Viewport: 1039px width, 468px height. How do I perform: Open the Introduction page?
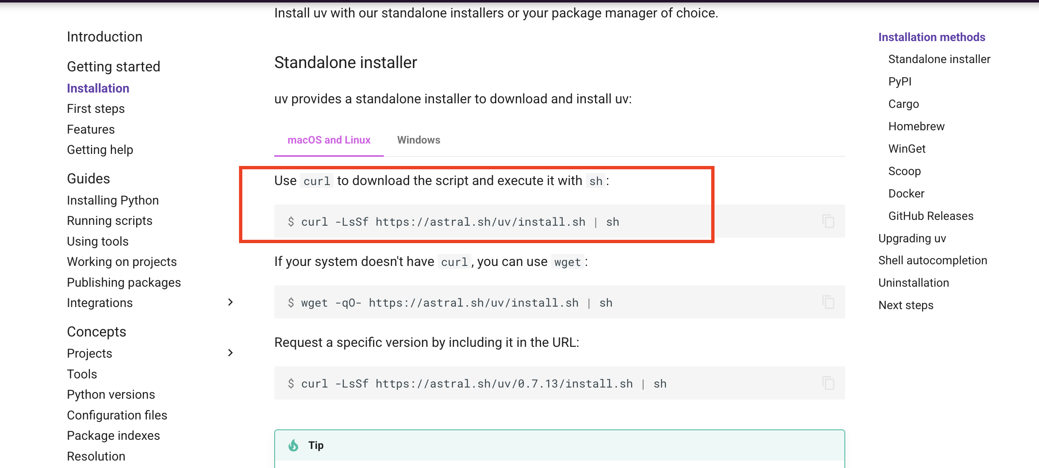point(105,37)
